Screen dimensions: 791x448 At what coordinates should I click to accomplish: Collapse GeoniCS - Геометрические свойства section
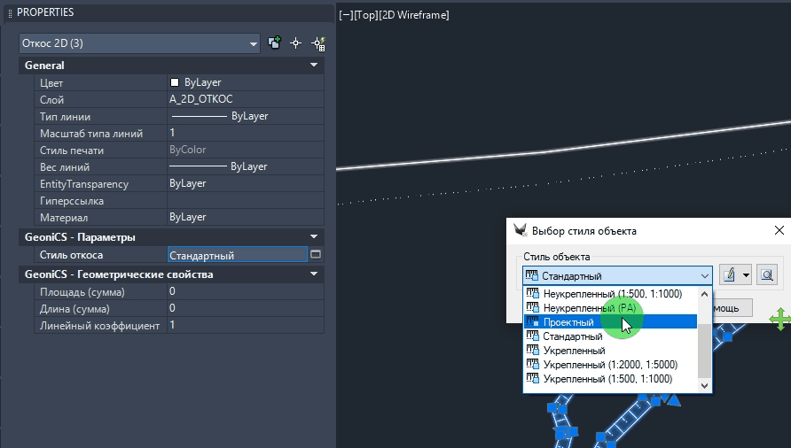pyautogui.click(x=313, y=274)
